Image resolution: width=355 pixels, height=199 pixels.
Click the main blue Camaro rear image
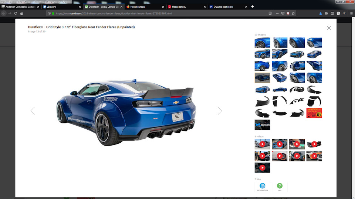[126, 112]
